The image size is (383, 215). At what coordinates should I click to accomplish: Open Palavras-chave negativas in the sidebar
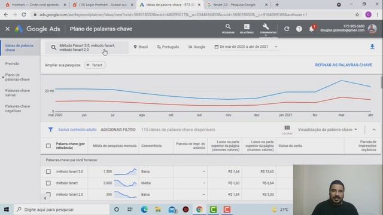17,109
